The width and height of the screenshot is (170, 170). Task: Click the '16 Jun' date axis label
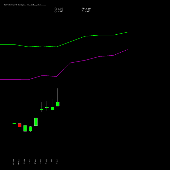point(46,162)
